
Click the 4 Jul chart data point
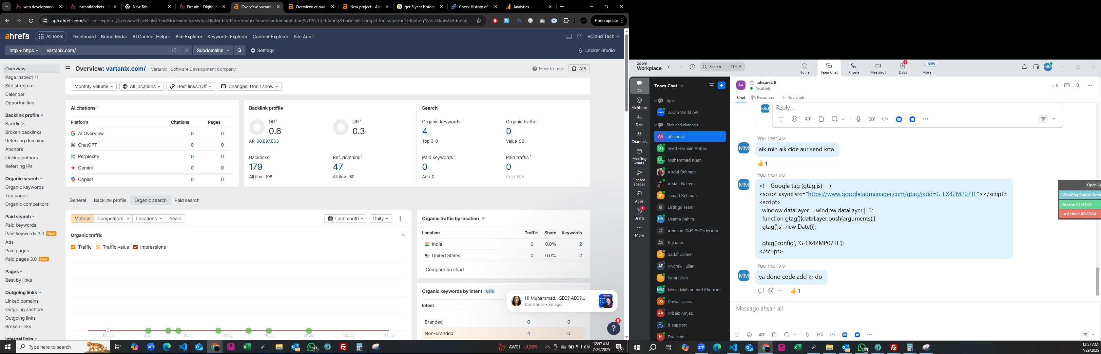pos(148,330)
